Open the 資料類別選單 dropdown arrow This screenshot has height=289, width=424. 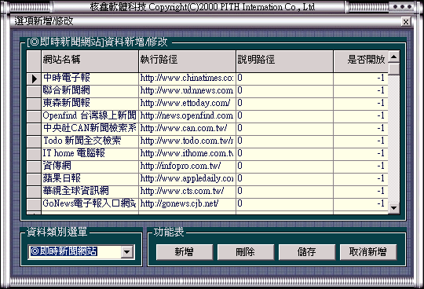click(x=126, y=252)
